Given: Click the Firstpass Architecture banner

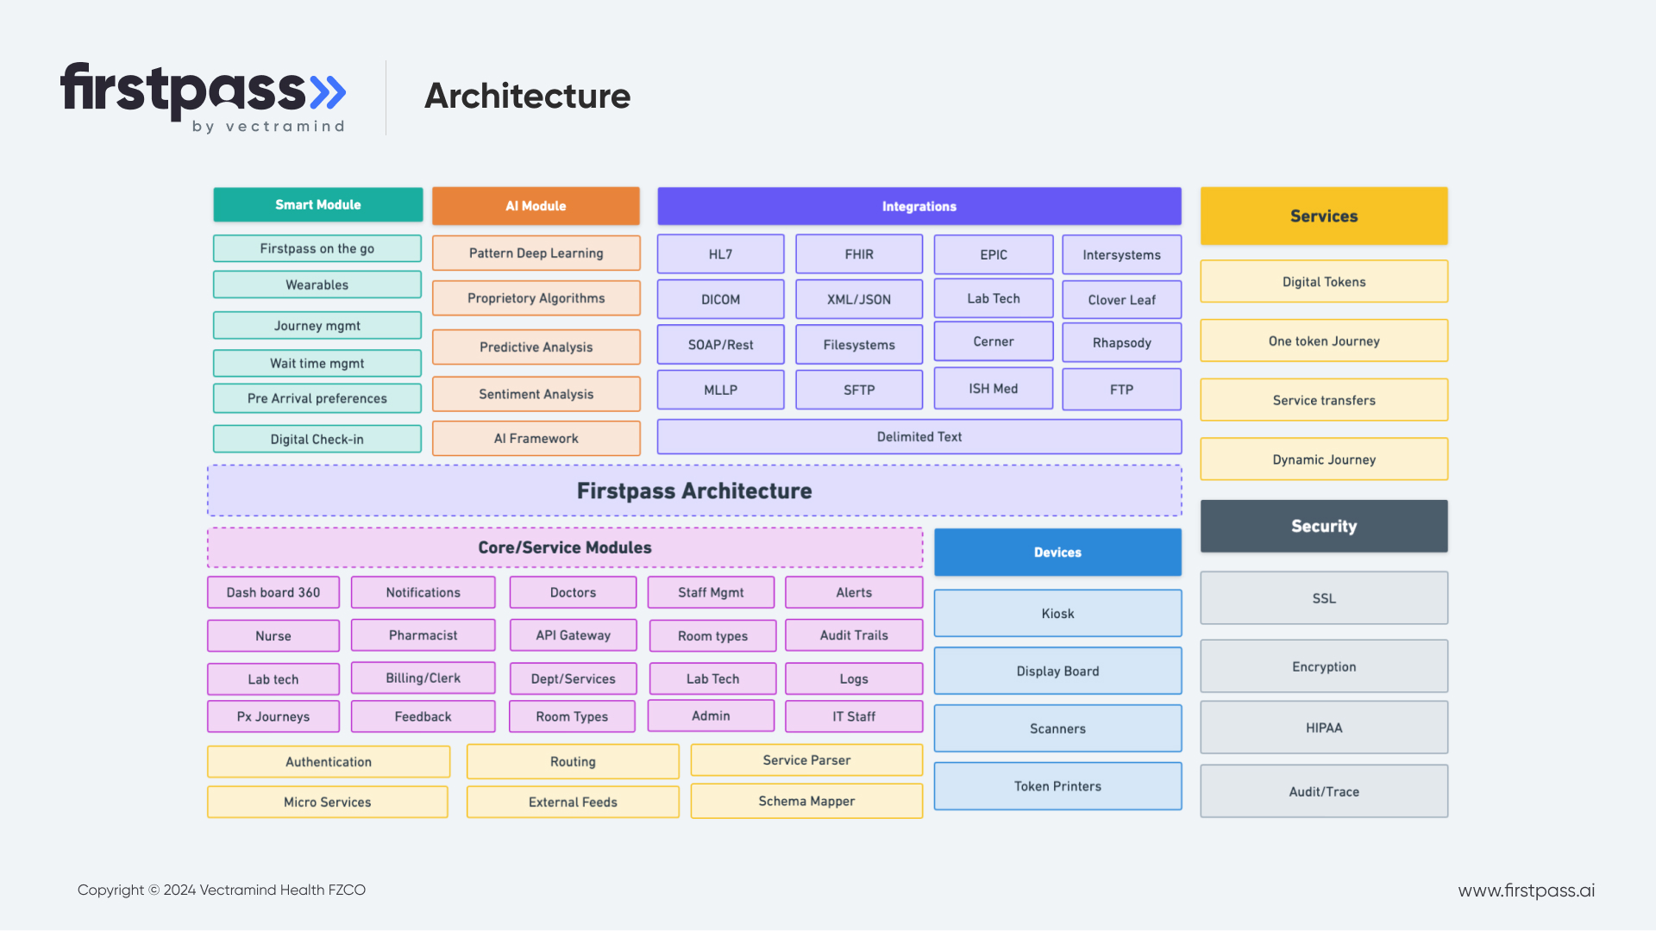Looking at the screenshot, I should (693, 491).
